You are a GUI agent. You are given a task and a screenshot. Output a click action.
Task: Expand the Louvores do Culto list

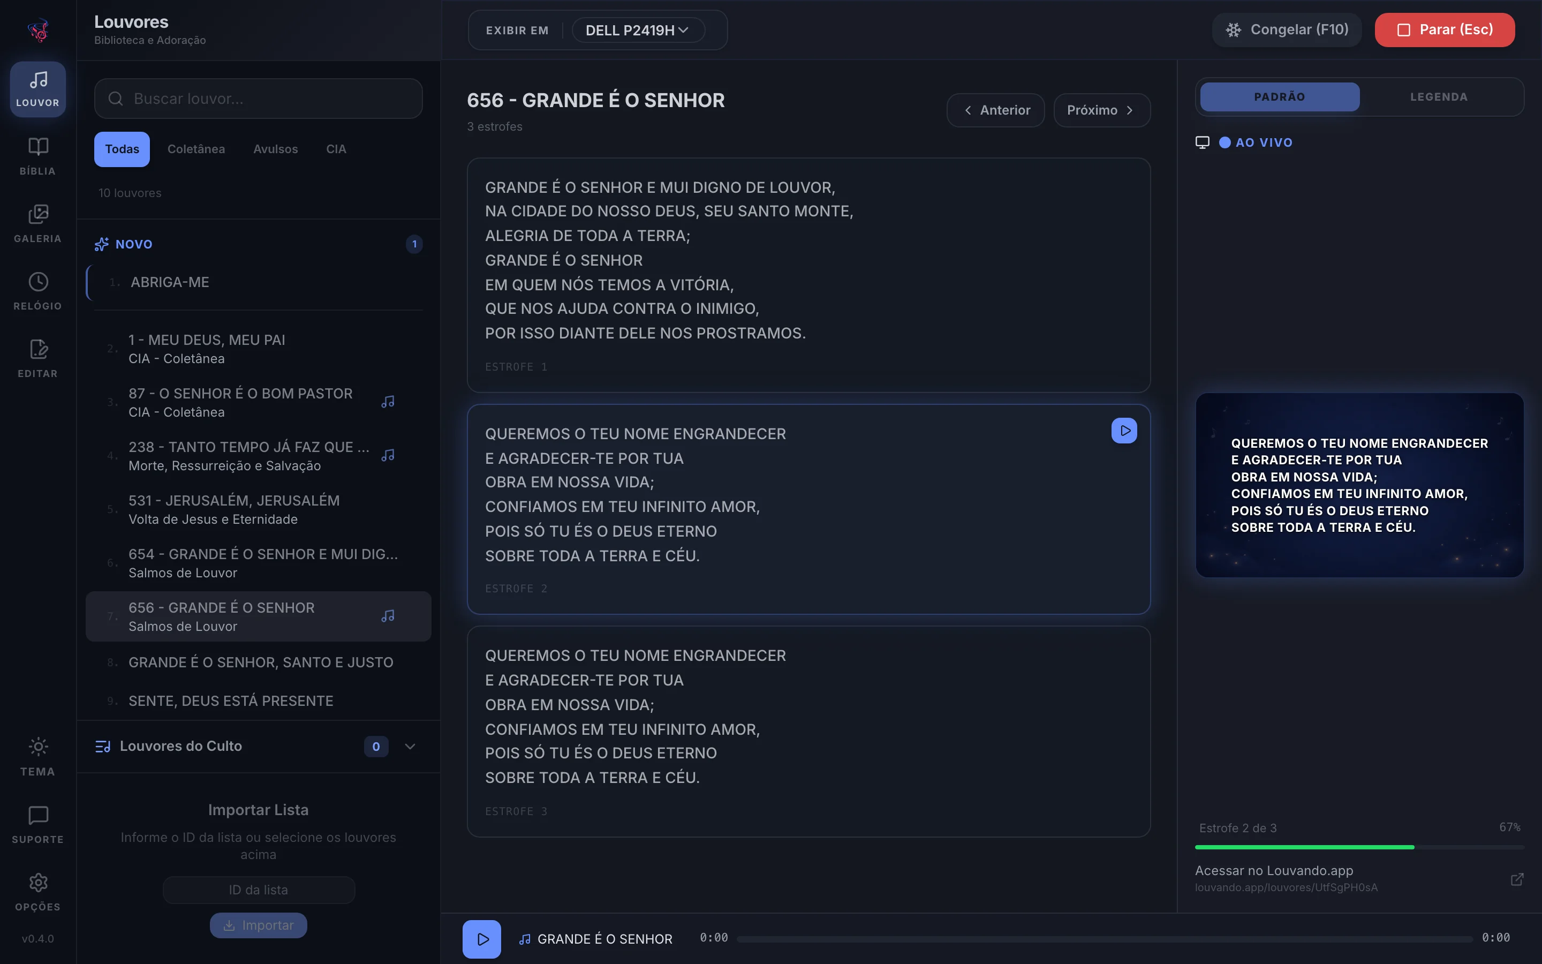point(410,747)
